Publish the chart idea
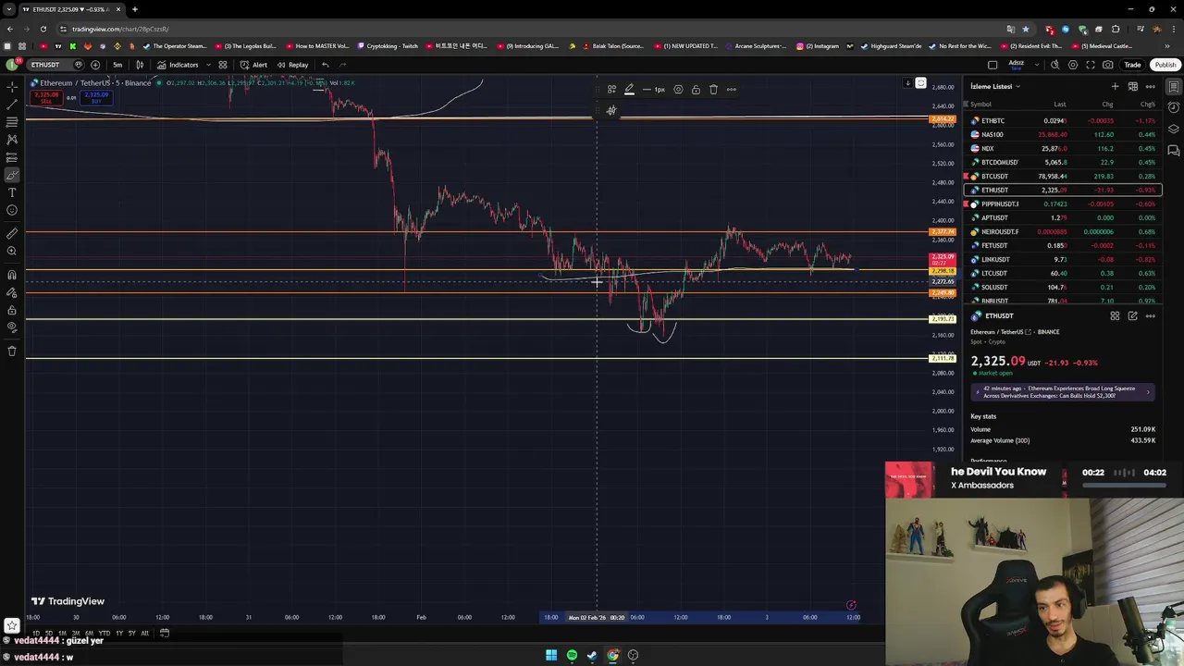The height and width of the screenshot is (666, 1184). (x=1165, y=65)
